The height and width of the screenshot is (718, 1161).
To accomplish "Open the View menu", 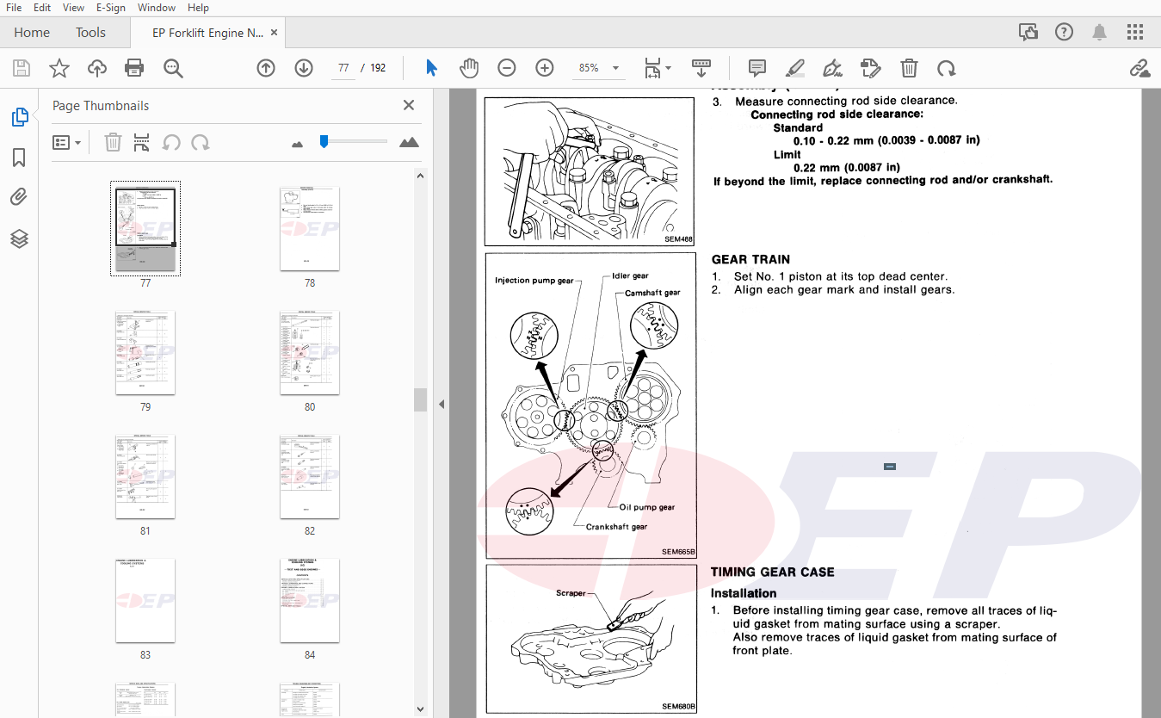I will click(73, 8).
